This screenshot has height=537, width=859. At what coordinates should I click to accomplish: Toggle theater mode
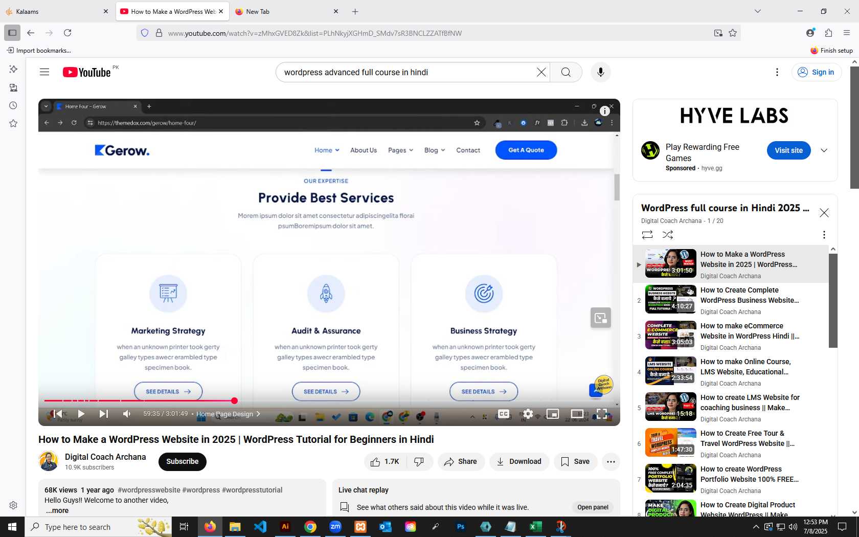coord(577,414)
